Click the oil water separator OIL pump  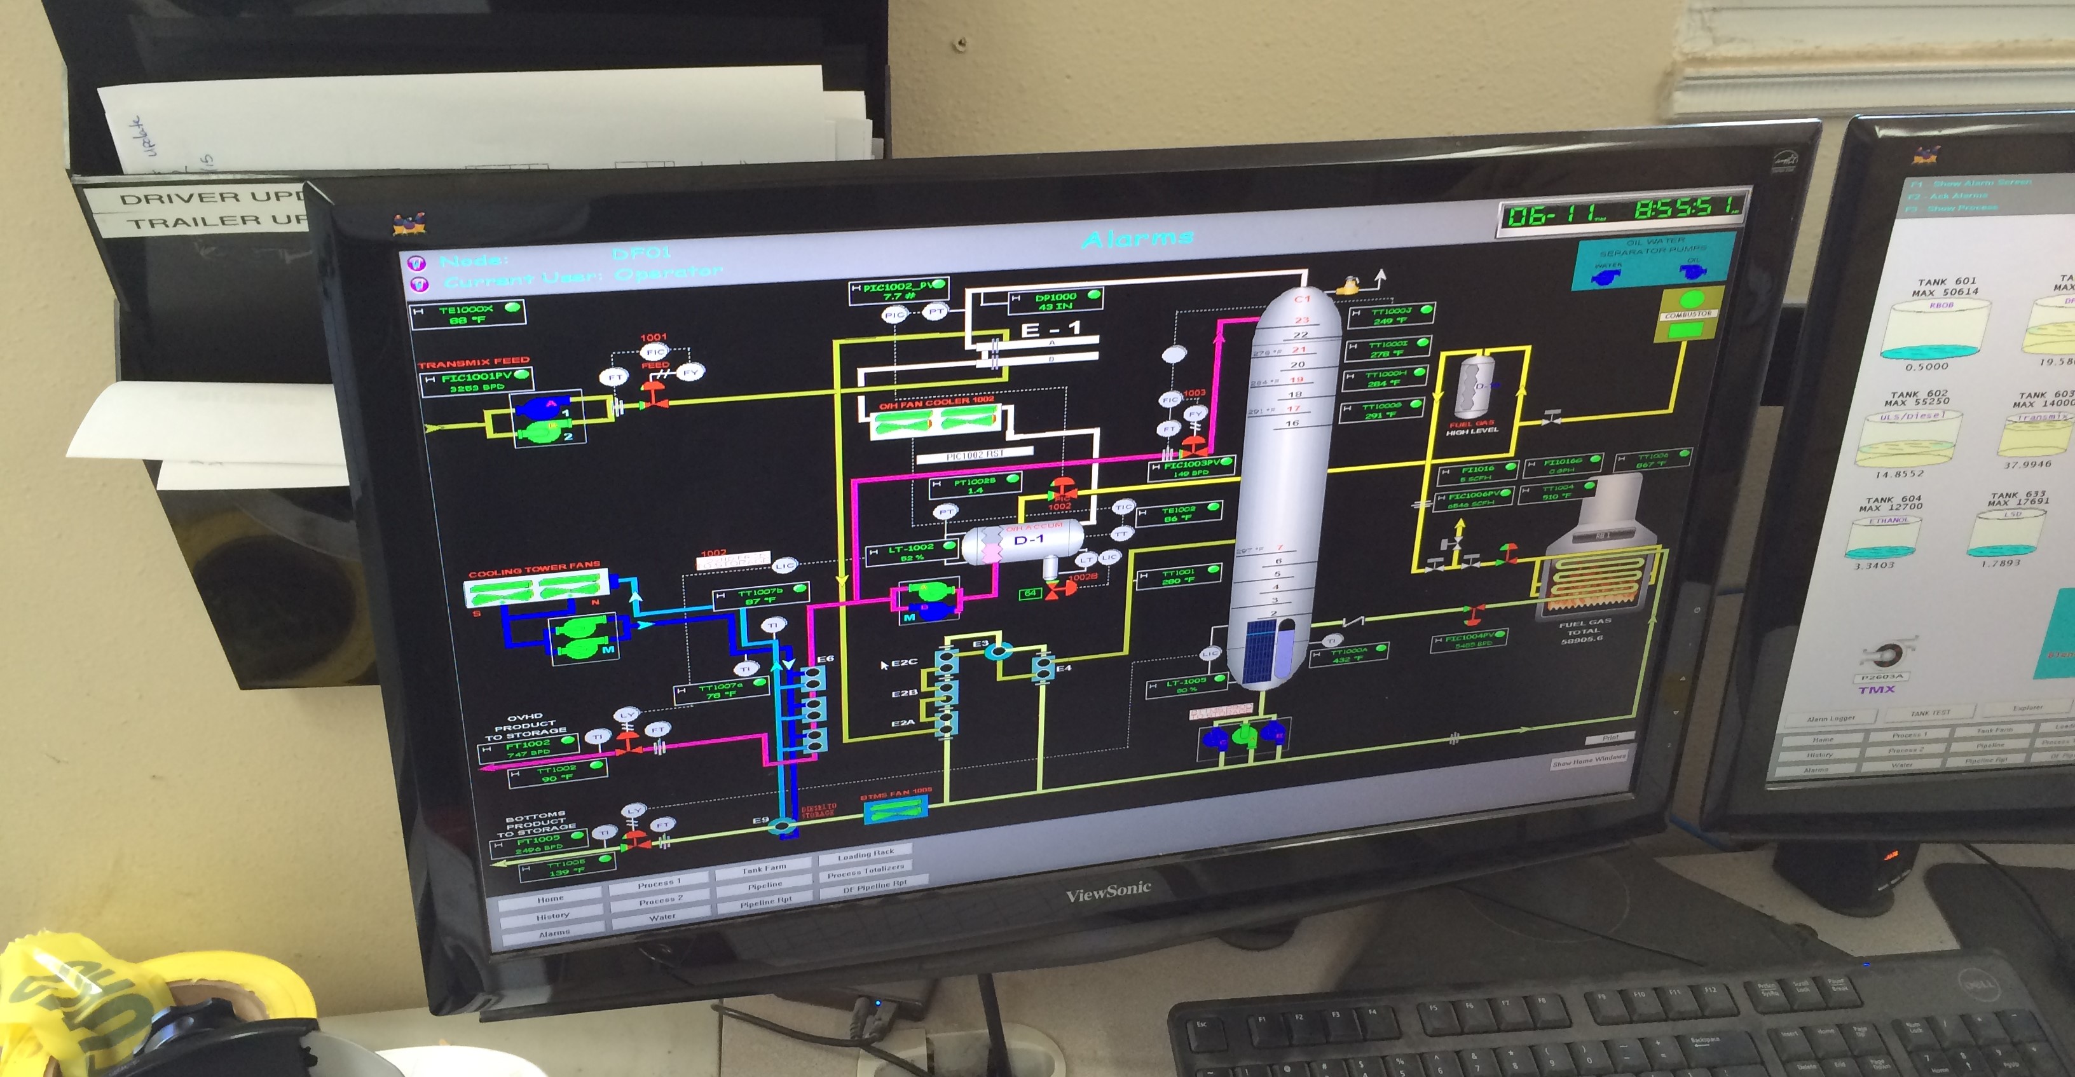(1692, 272)
